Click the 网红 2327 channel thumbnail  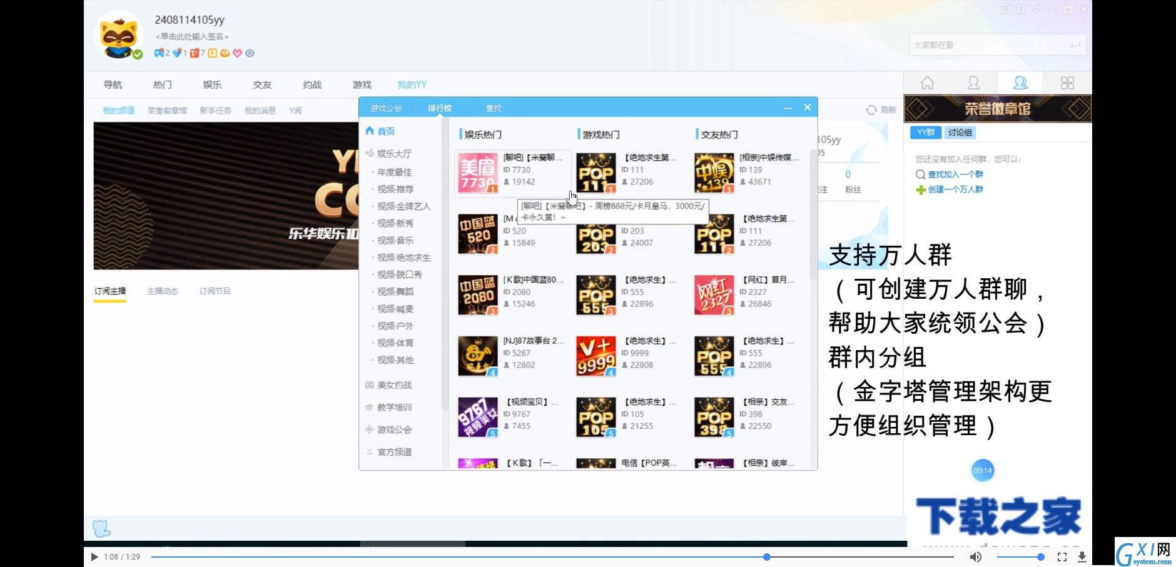click(714, 294)
